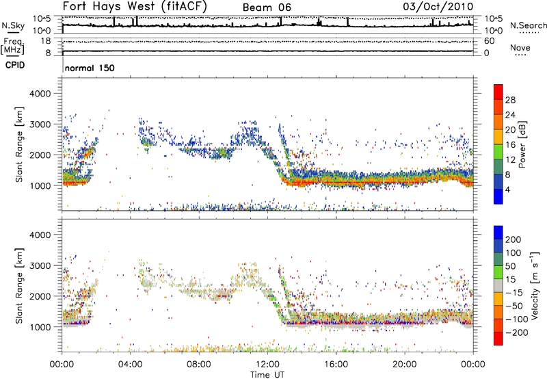This screenshot has width=547, height=379.
Task: Click the '4' Power scale value
Action: point(507,190)
